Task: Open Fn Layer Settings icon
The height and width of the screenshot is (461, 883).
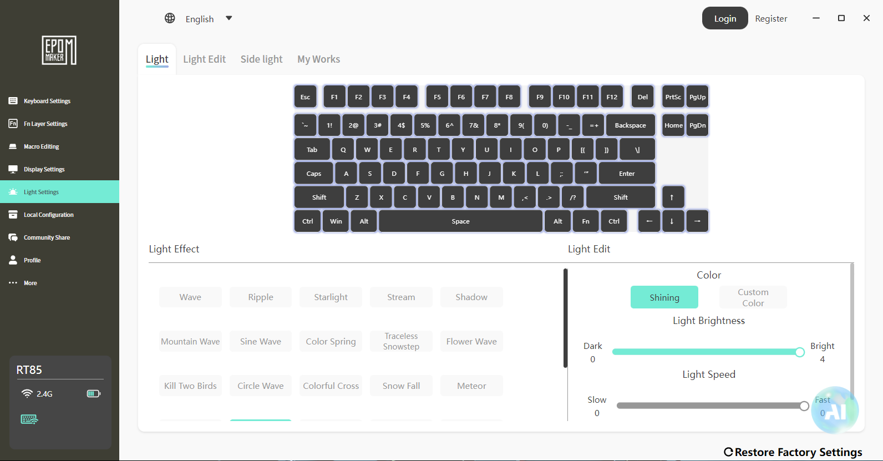Action: point(13,123)
